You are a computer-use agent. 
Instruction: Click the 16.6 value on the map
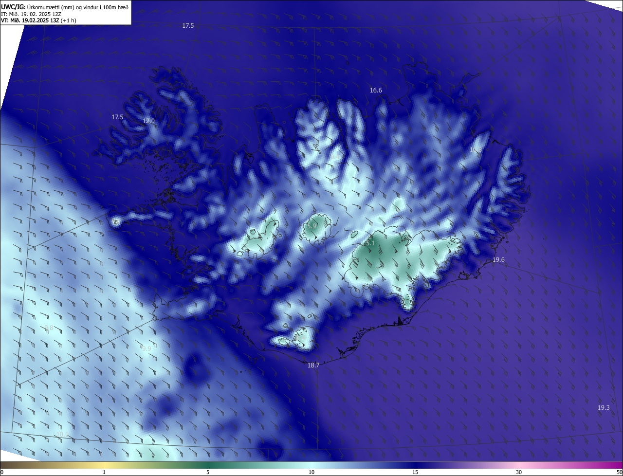pos(376,90)
